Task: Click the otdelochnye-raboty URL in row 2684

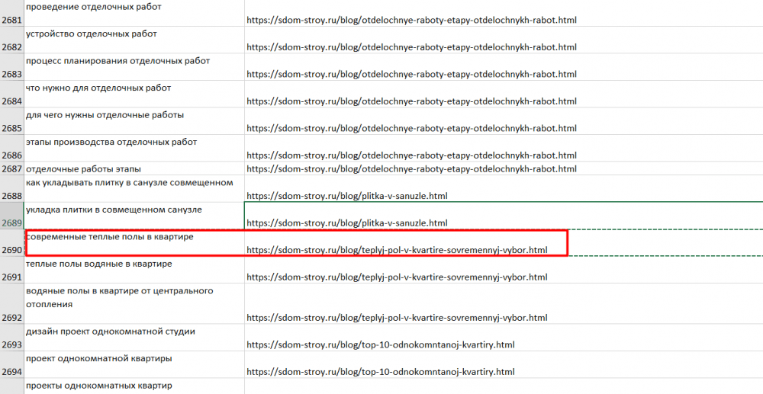Action: pos(411,101)
